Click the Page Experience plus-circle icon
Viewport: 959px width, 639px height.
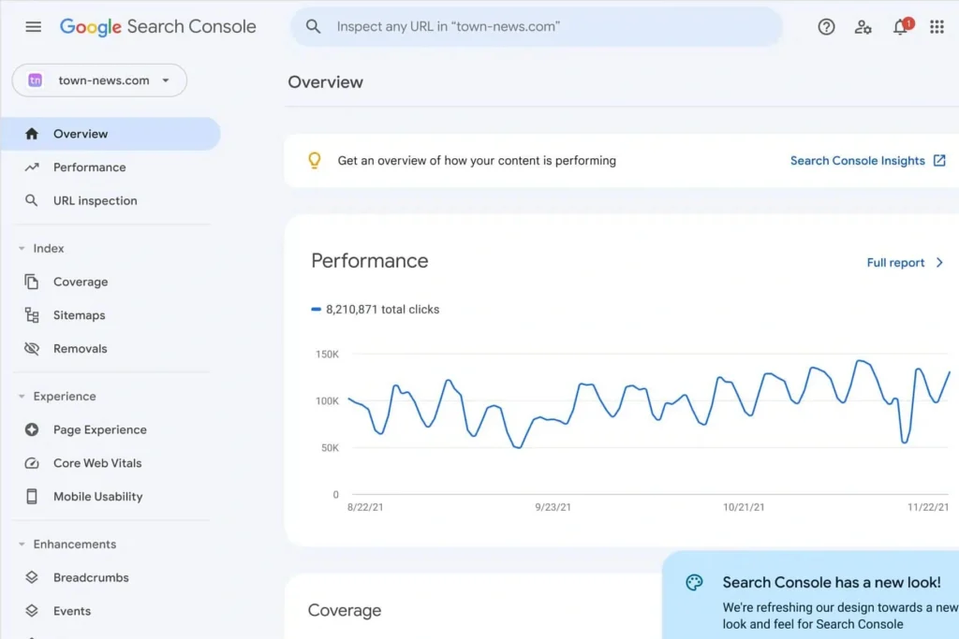click(32, 429)
